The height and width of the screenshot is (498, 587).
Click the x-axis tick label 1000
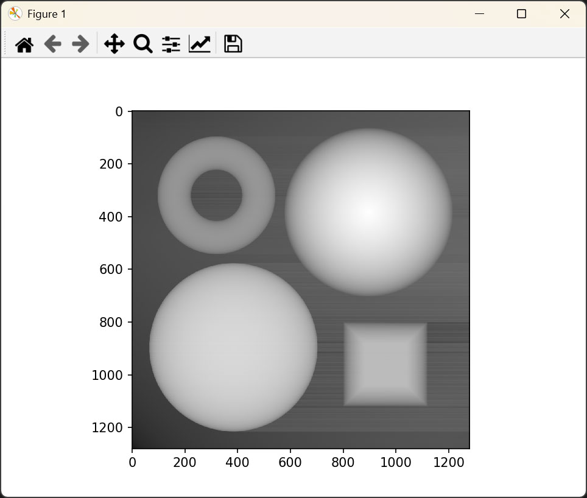[x=396, y=463]
